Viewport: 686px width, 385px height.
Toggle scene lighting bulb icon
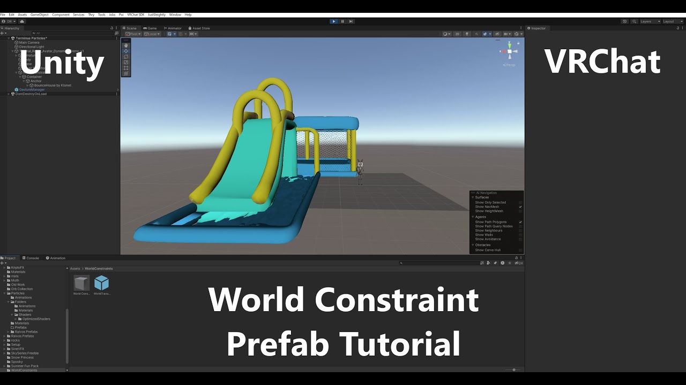467,34
